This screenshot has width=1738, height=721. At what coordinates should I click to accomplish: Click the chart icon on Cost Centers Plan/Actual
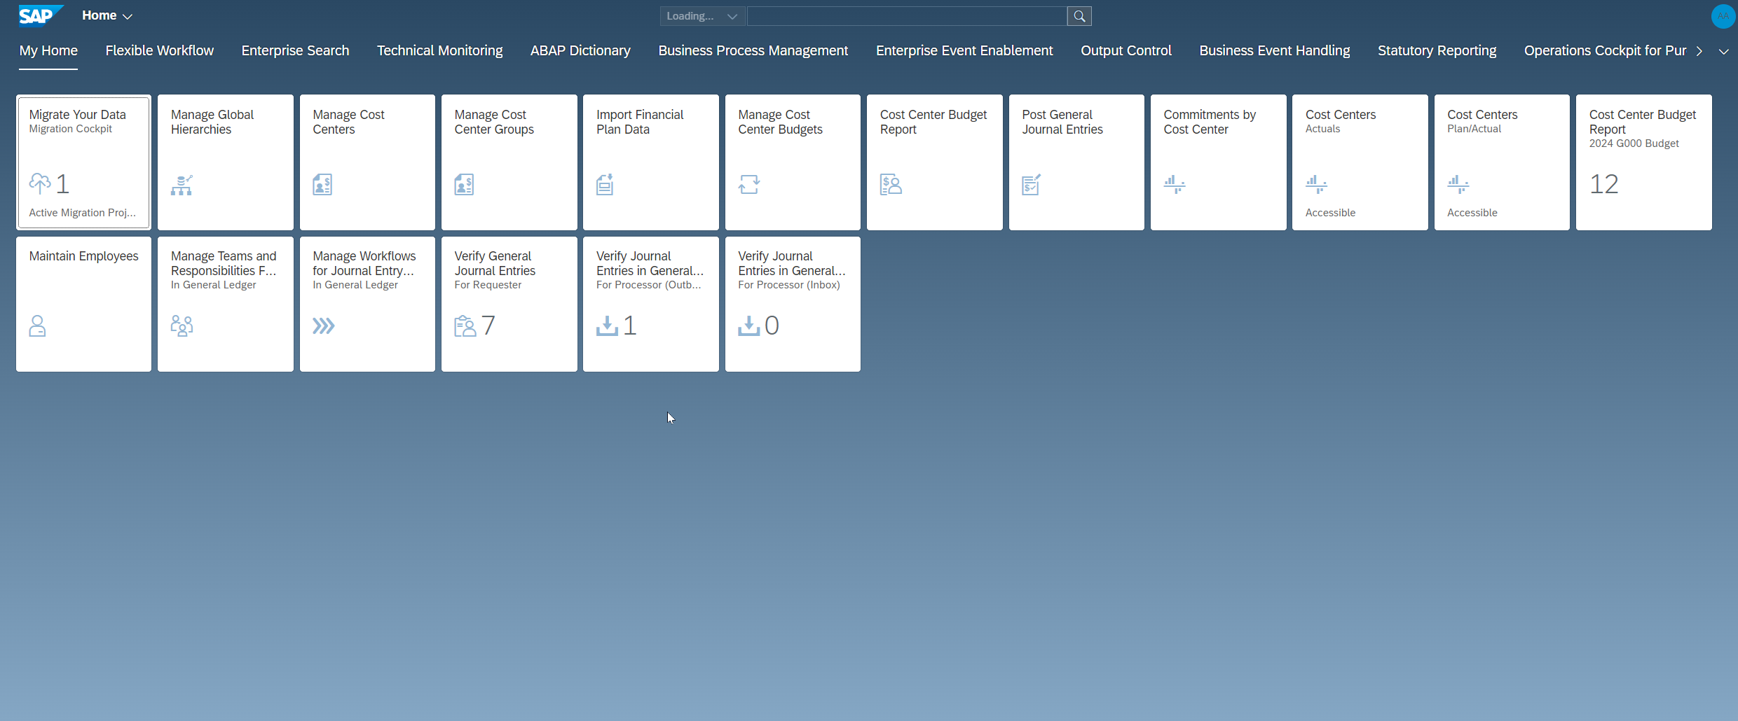point(1458,185)
